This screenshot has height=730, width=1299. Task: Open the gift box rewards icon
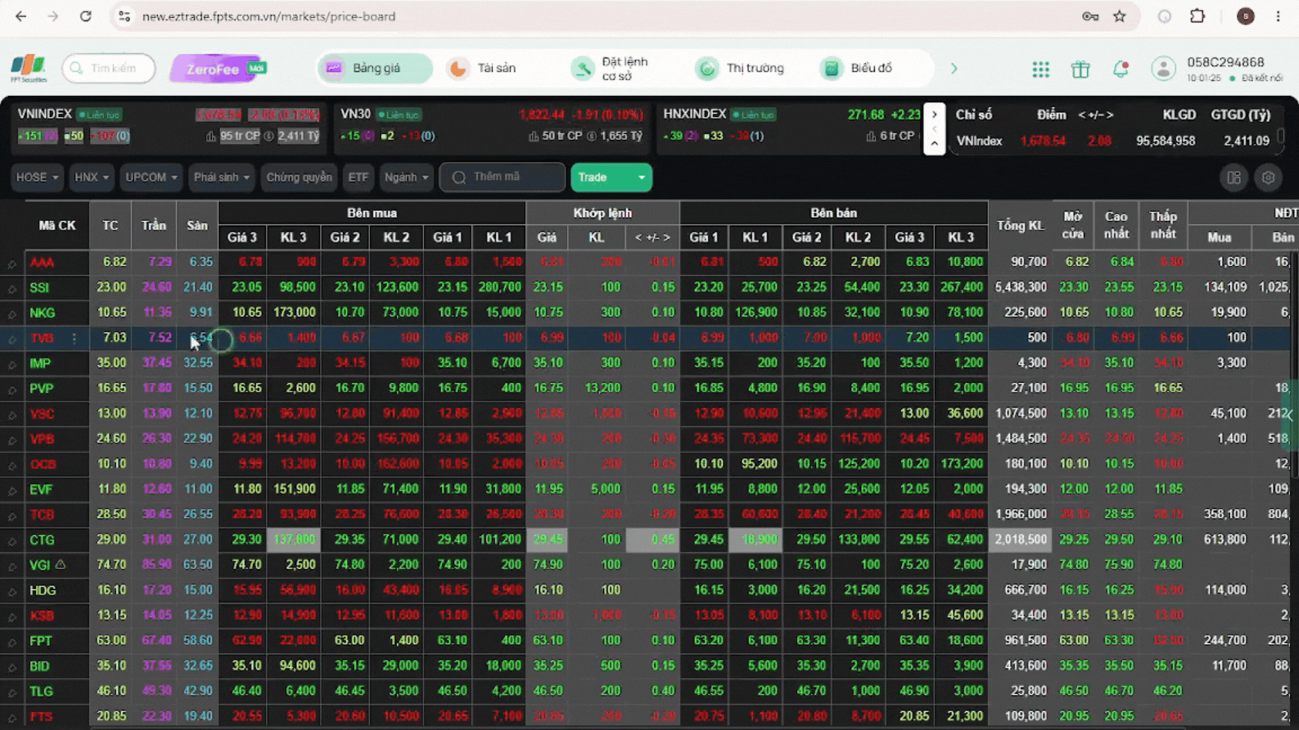pos(1080,69)
